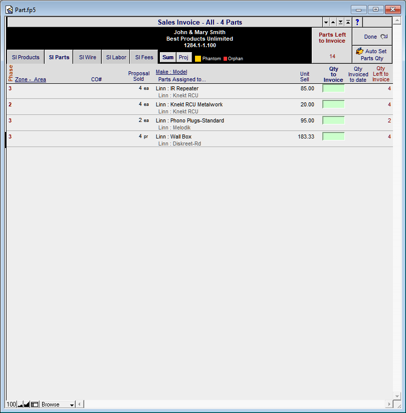The width and height of the screenshot is (406, 413).
Task: Click the invoice number 1284.1-1.100
Action: pos(199,45)
